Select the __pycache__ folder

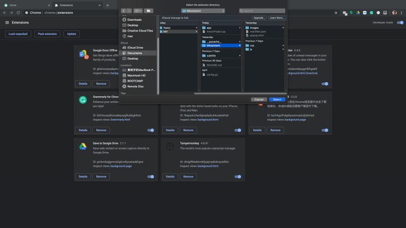point(221,42)
